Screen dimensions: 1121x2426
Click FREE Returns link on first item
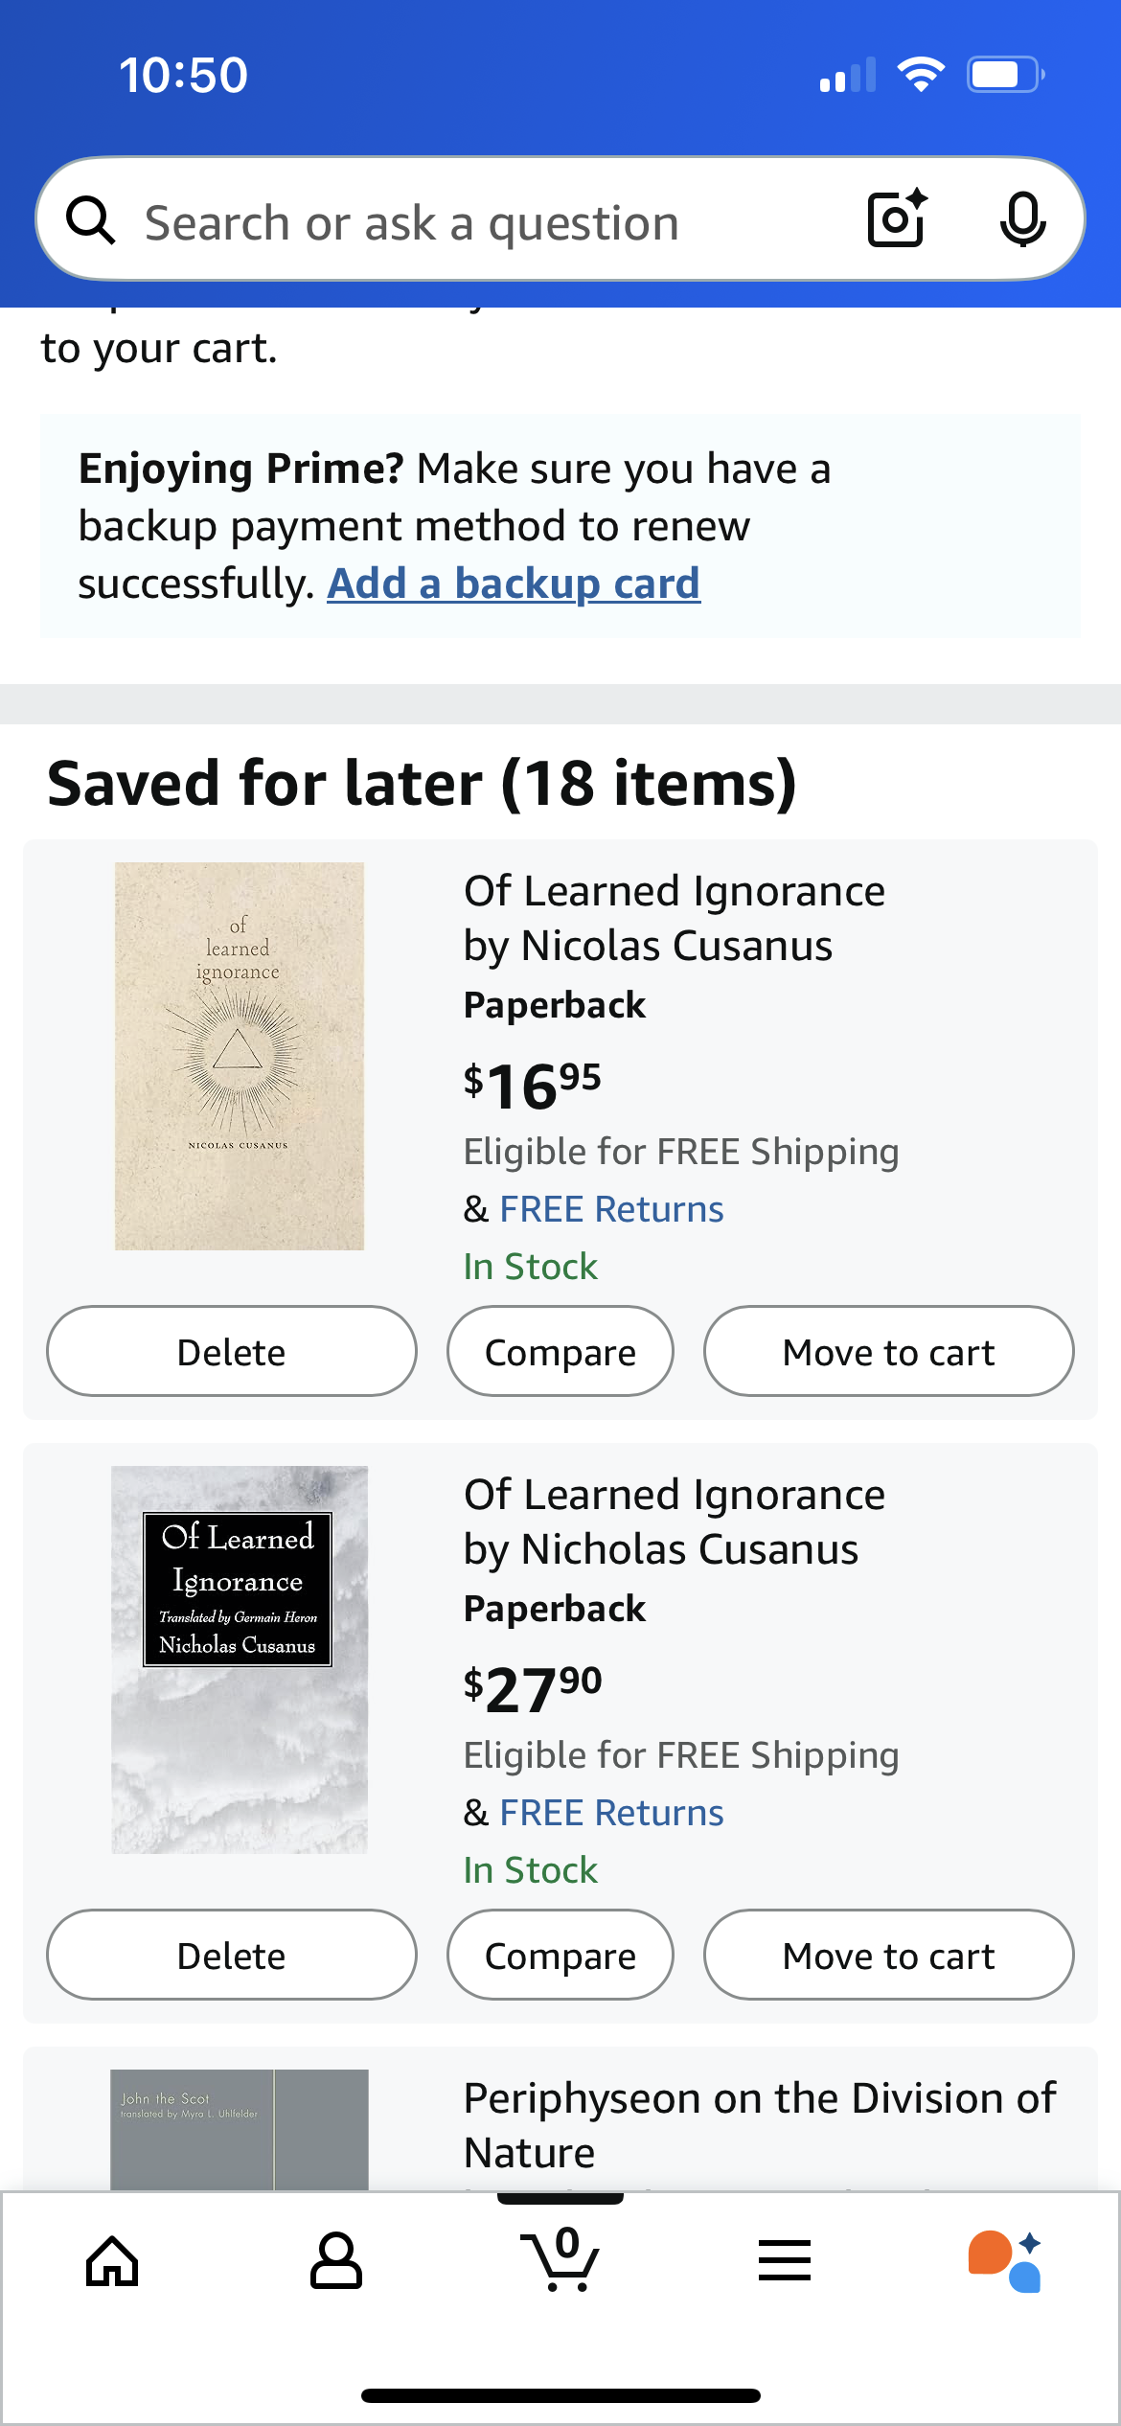pos(611,1209)
